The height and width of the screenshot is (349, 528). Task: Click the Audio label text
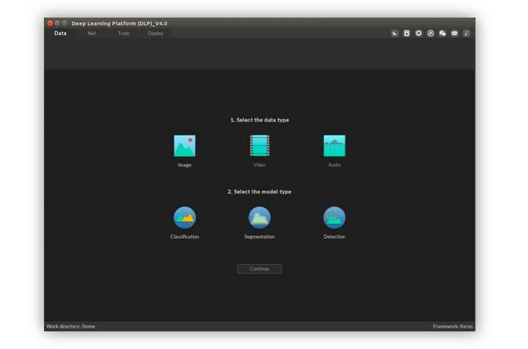click(334, 165)
